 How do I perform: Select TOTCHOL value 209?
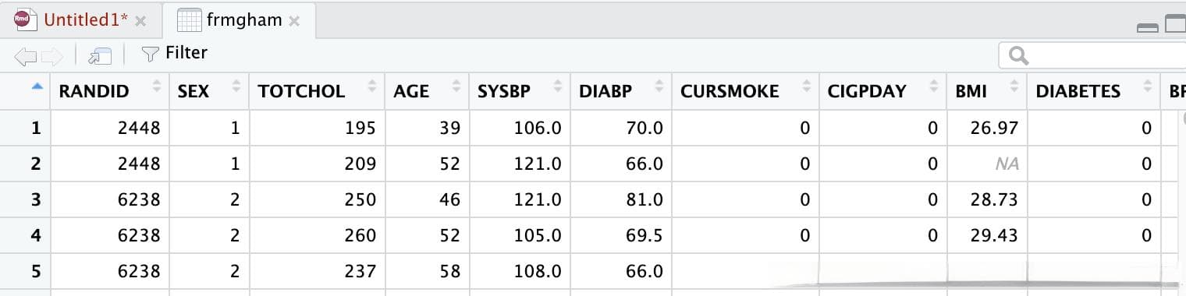(x=360, y=164)
